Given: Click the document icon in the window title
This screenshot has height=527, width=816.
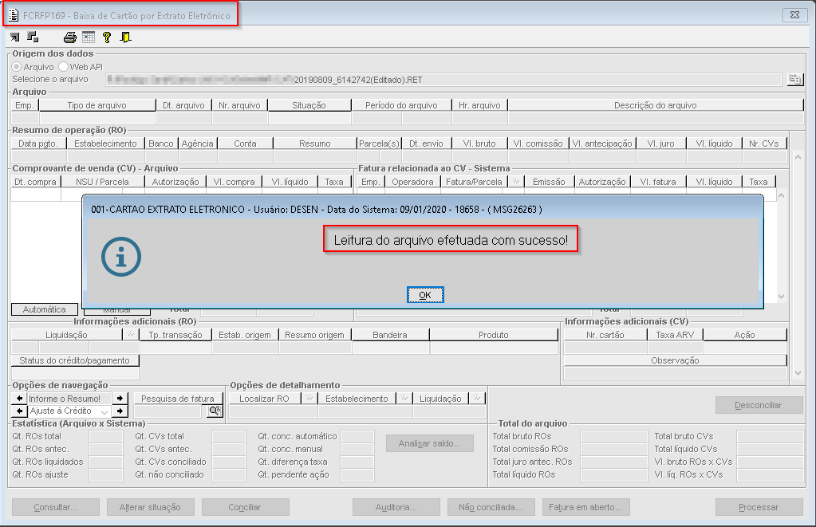Looking at the screenshot, I should 14,16.
